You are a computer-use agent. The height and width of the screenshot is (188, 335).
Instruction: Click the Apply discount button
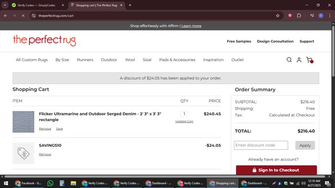(x=305, y=145)
